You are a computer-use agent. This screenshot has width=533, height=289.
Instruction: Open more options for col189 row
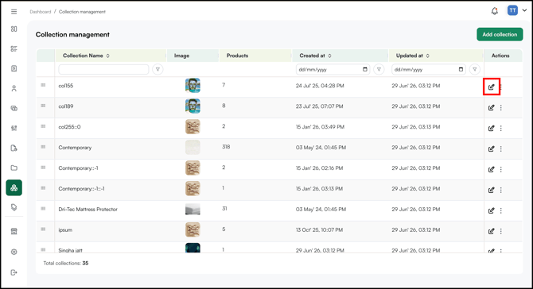point(500,107)
